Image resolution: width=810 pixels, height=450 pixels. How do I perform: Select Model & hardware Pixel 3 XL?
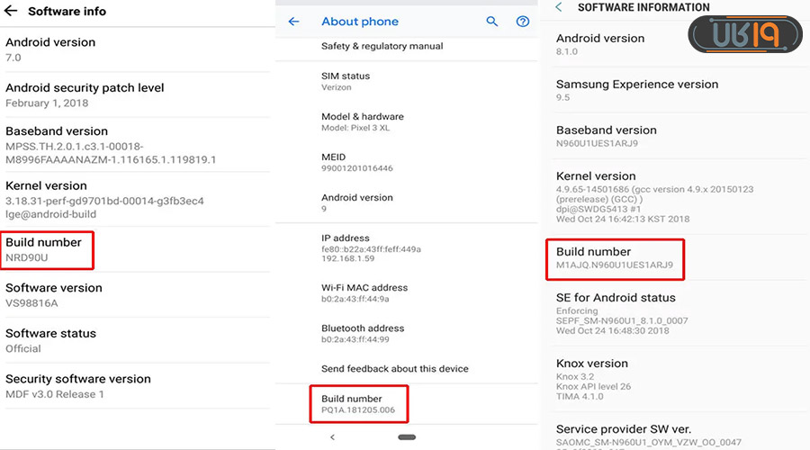(x=363, y=122)
